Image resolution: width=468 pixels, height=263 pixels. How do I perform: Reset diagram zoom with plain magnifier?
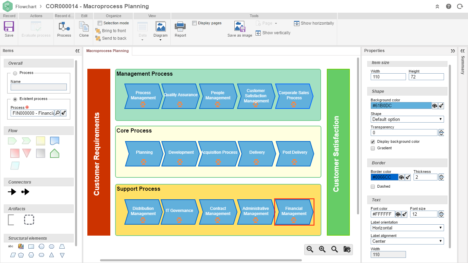pos(335,249)
